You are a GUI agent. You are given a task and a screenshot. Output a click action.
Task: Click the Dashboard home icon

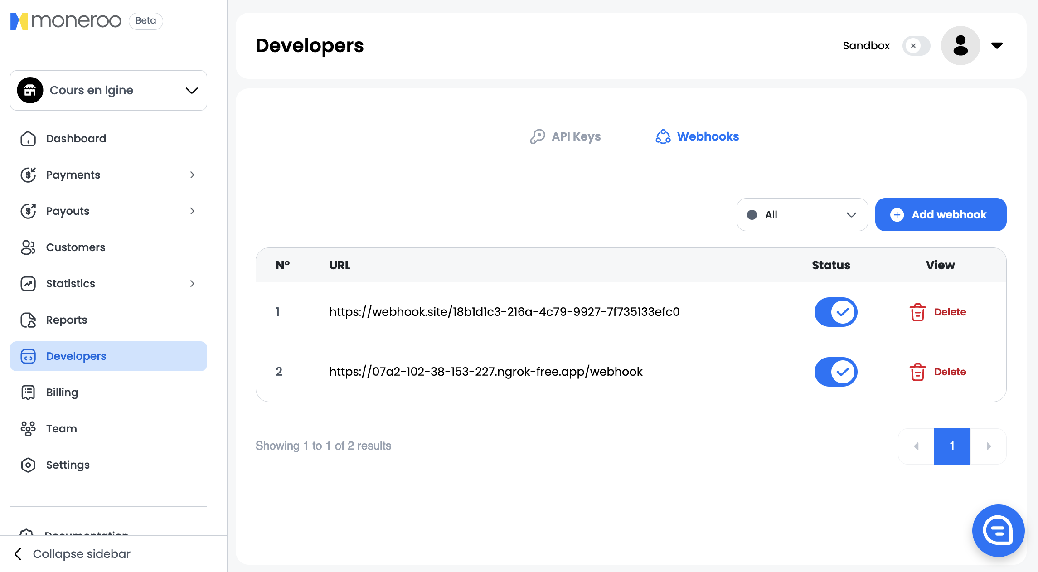[x=28, y=139]
